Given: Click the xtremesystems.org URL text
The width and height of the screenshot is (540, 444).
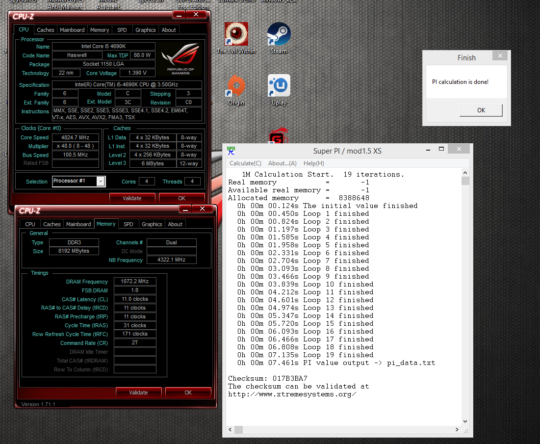Looking at the screenshot, I should click(x=292, y=394).
